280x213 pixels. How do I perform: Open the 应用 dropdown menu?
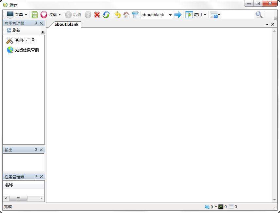pos(196,15)
